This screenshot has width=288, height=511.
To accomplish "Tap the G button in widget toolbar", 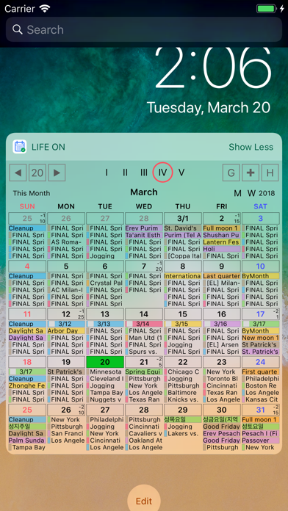I will [231, 173].
